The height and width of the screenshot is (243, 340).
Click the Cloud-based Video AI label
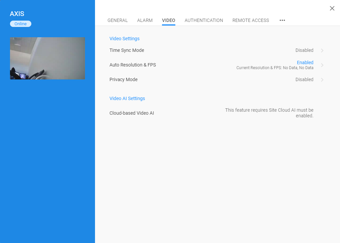coord(132,113)
